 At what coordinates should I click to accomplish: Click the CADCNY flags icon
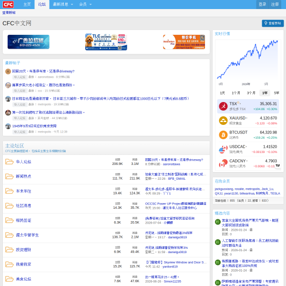(223, 163)
